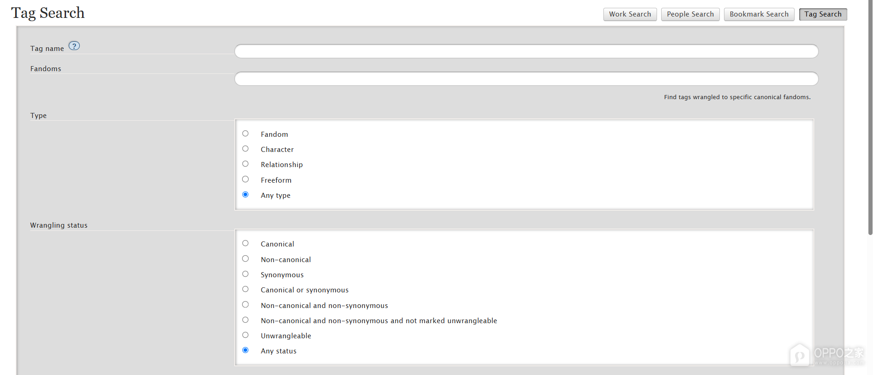Click the Tag Search page heading
This screenshot has width=873, height=375.
point(48,13)
